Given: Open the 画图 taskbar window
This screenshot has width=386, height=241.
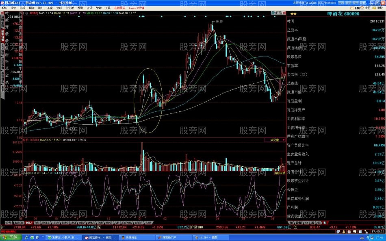Looking at the screenshot, I should [207, 237].
